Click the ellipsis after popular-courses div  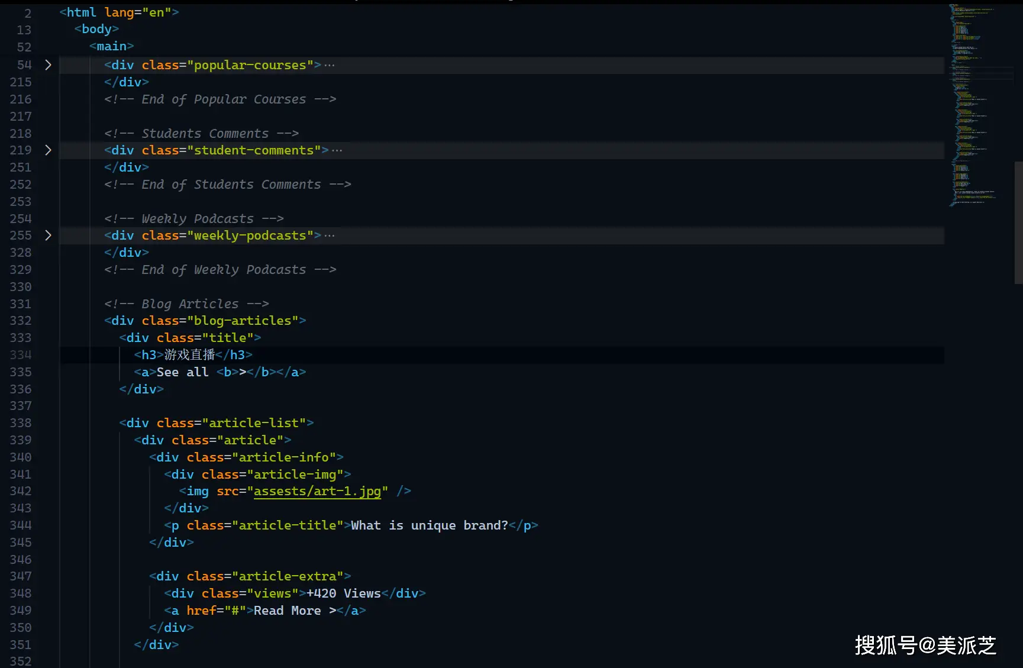point(330,66)
